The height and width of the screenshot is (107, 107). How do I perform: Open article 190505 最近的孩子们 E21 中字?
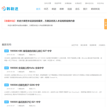pyautogui.click(x=25, y=102)
